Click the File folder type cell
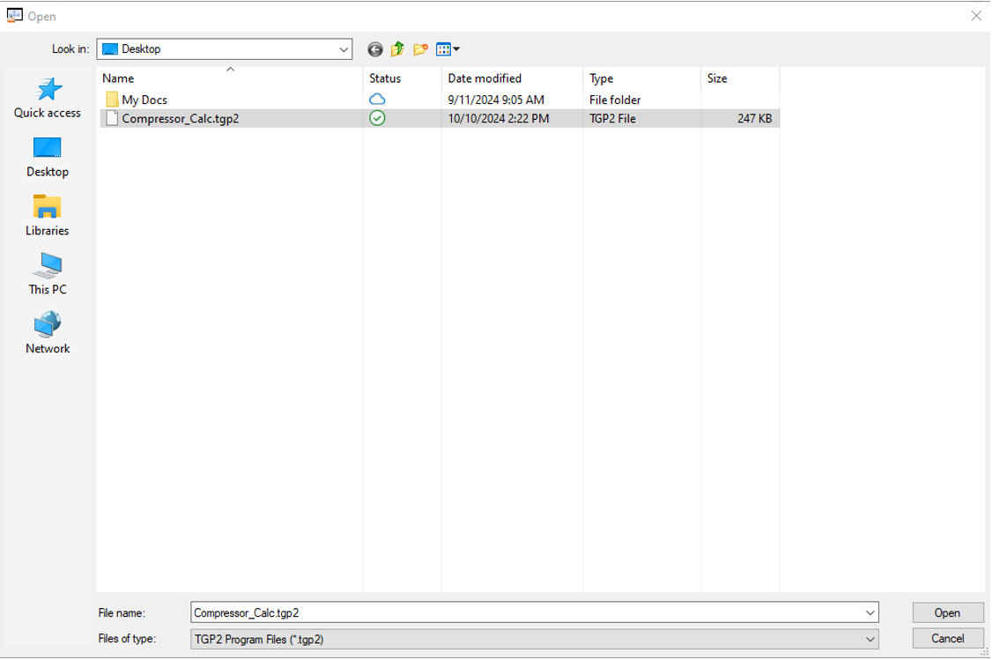Viewport: 992px width, 660px height. pos(615,100)
